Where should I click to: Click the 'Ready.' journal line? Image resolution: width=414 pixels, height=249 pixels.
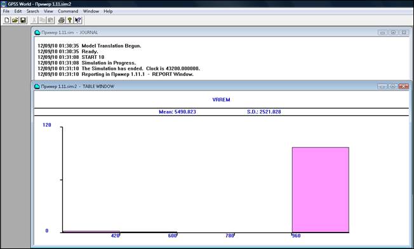click(x=67, y=52)
